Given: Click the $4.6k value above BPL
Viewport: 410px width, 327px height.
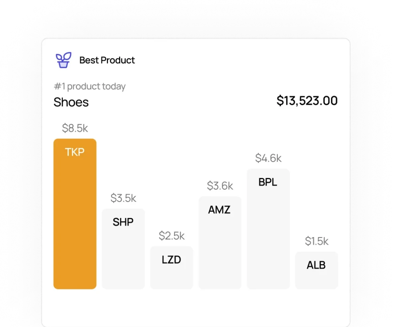Looking at the screenshot, I should pos(268,158).
